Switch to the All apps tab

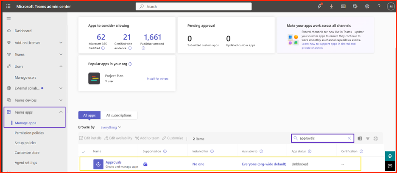point(89,115)
